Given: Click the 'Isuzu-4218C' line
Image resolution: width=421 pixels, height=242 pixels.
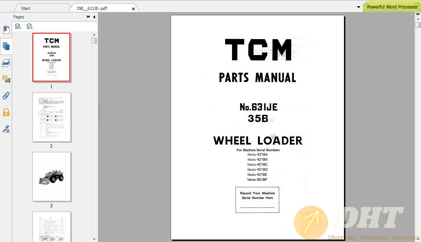Looking at the screenshot, I should pyautogui.click(x=258, y=165).
